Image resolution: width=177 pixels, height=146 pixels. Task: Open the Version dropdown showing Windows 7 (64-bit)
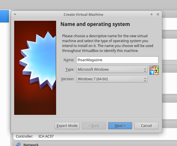tap(112, 79)
